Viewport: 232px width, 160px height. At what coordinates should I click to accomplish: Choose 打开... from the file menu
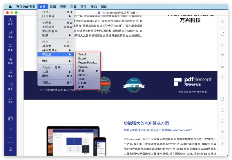pos(56,12)
